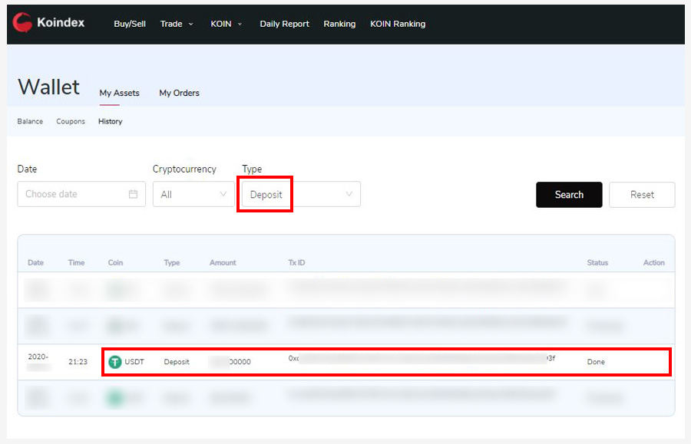Select the History sub-tab
This screenshot has width=691, height=444.
pyautogui.click(x=110, y=121)
